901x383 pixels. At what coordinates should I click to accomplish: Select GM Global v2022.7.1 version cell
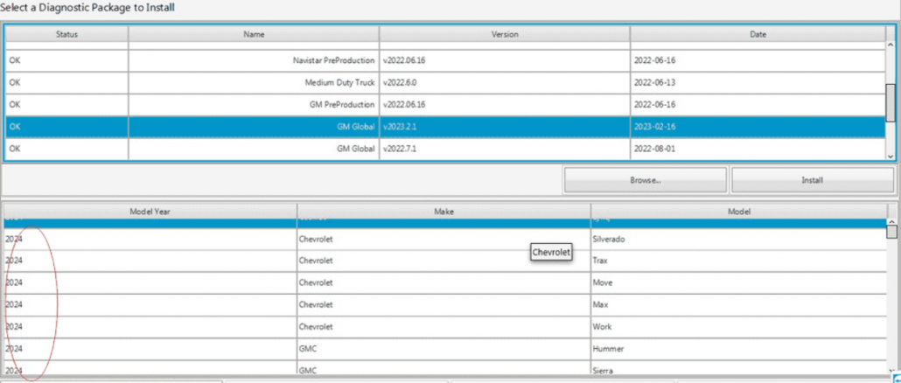(505, 149)
